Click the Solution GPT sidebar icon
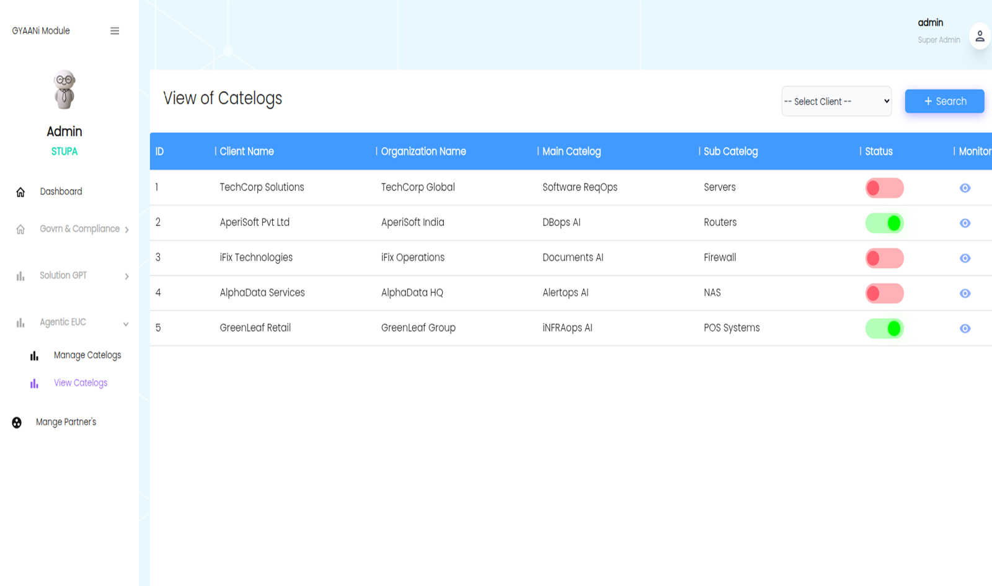Screen dimensions: 992x586 (19, 275)
